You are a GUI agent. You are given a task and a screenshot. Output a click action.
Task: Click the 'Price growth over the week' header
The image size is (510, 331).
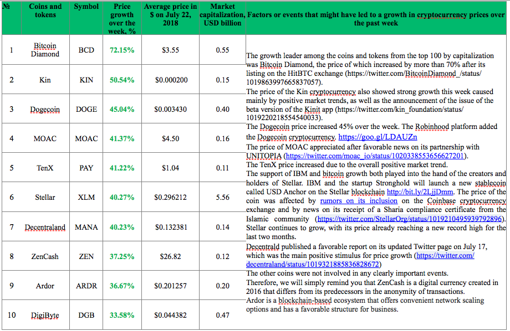coord(122,18)
